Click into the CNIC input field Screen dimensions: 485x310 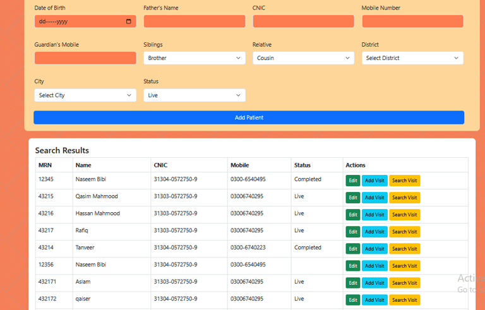(303, 21)
